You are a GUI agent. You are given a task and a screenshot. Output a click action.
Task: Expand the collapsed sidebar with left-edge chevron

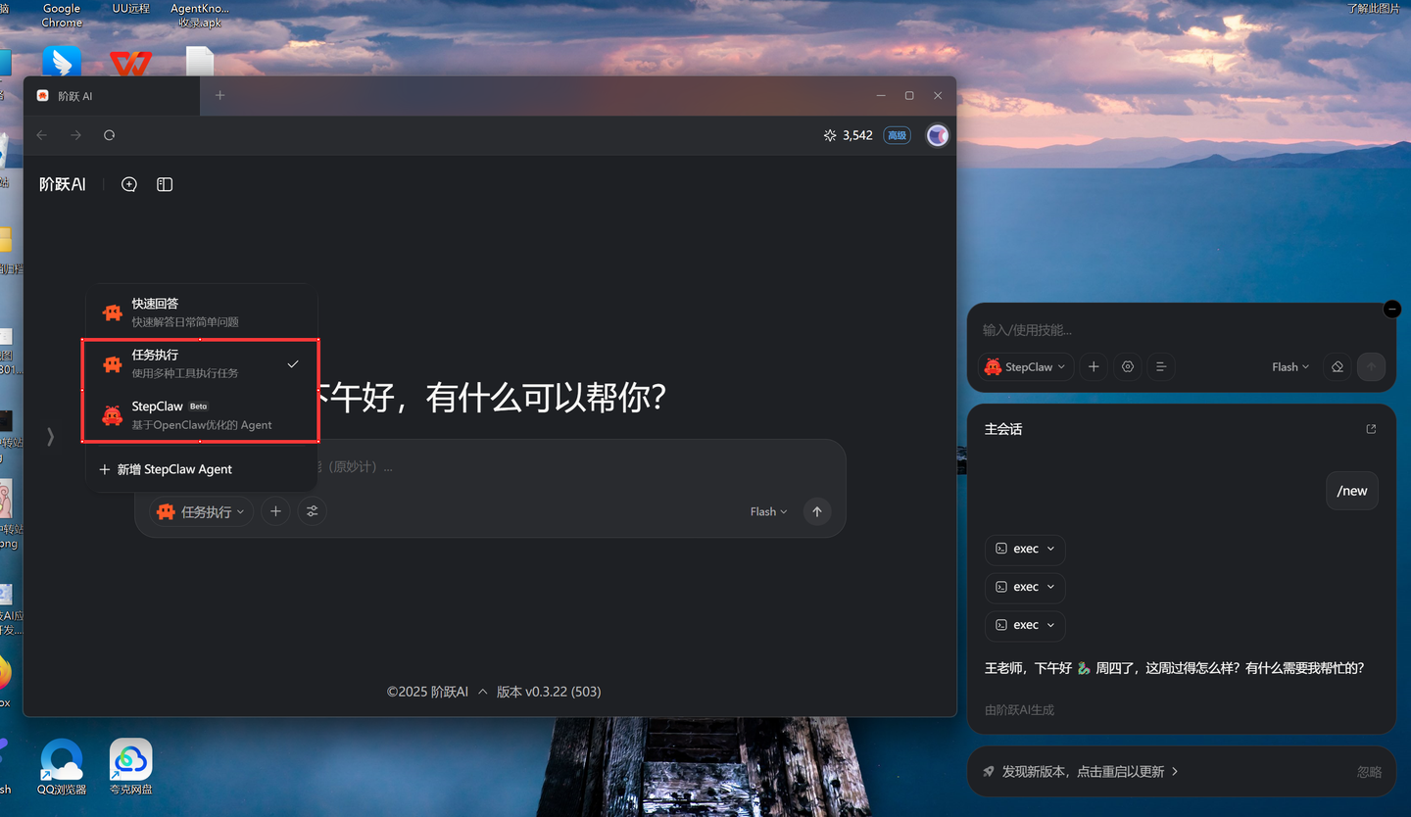pos(50,437)
